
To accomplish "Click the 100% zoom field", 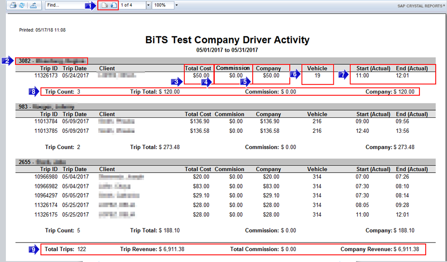I will coord(163,5).
